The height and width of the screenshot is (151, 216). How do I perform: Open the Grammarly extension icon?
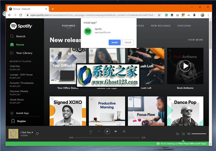click(x=166, y=15)
